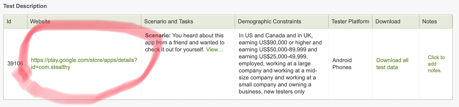Click the 'test data' line of download link
This screenshot has width=459, height=107.
point(387,67)
